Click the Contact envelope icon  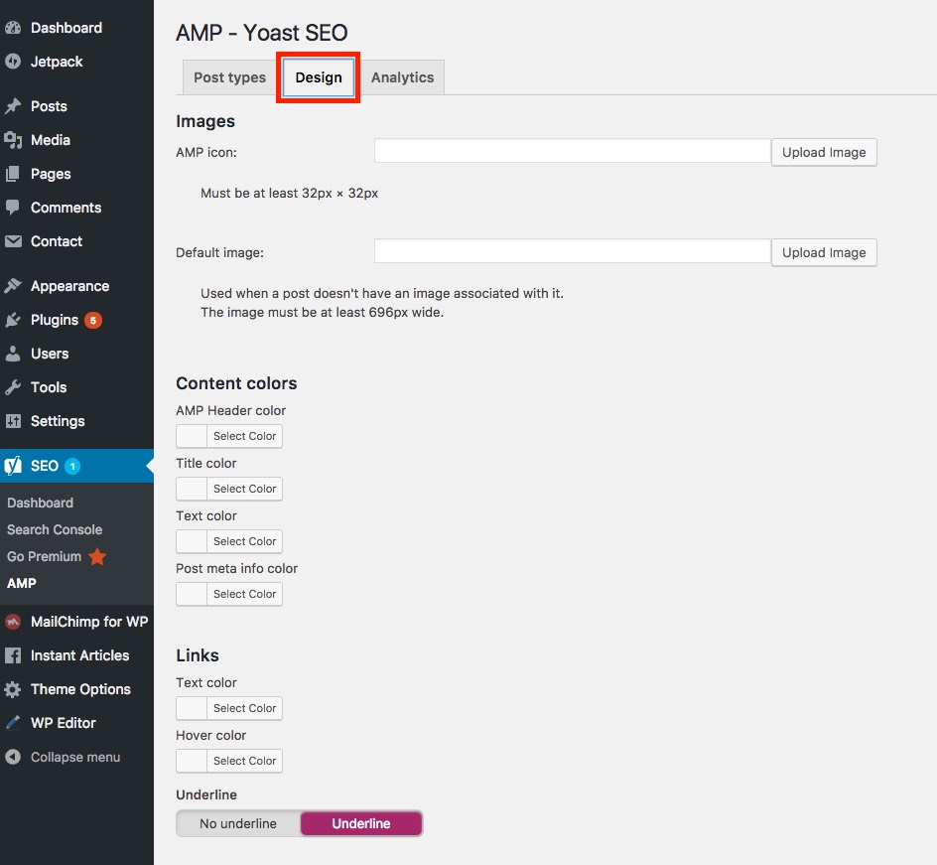click(13, 241)
